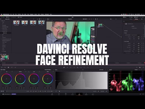Select the highlighted LUT folder in tree
Image resolution: width=145 pixels, height=109 pixels.
5,33
